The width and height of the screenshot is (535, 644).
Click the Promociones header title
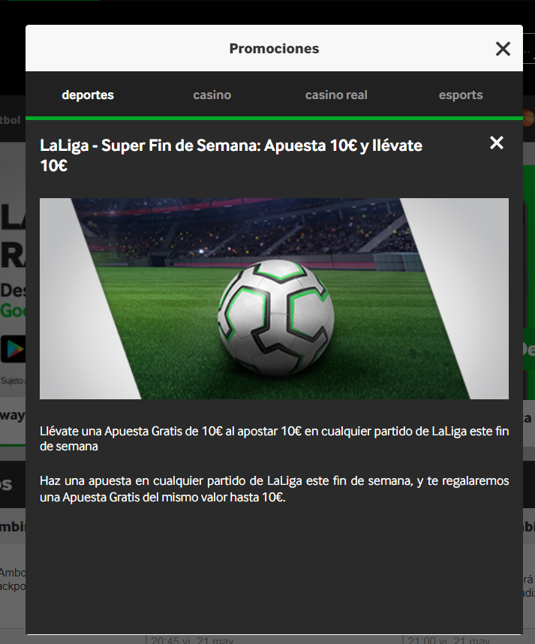tap(274, 49)
